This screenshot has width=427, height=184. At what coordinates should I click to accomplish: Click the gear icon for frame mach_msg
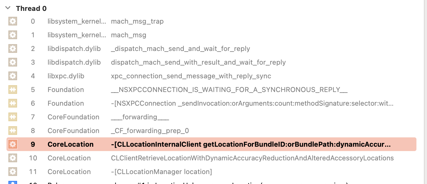(x=13, y=35)
